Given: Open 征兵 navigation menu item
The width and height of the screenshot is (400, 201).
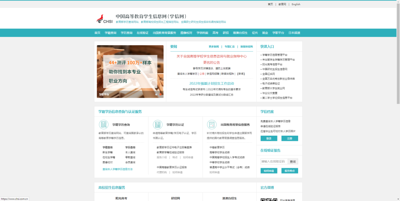Looking at the screenshot, I should tap(255, 33).
